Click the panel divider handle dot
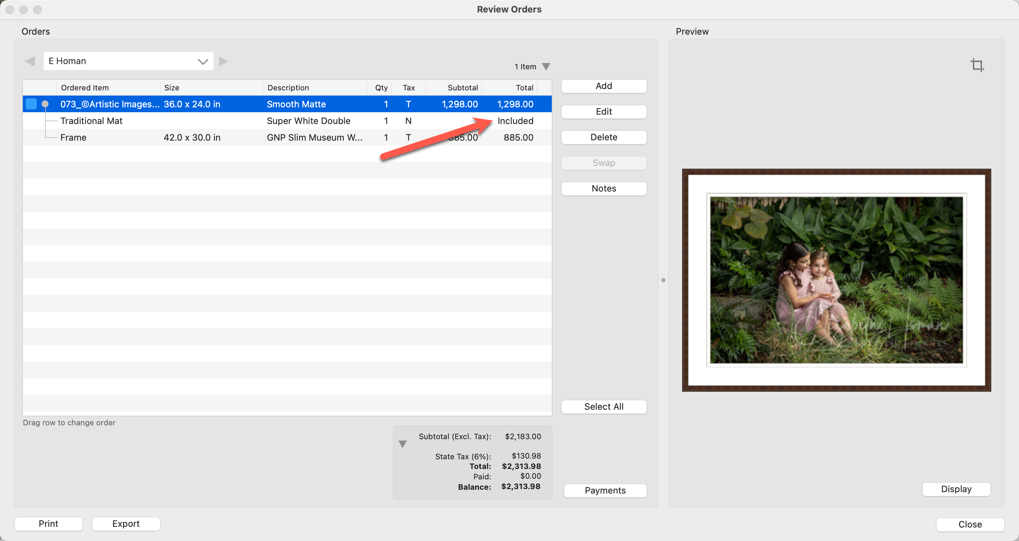Screen dimensions: 1019x541 tap(663, 280)
